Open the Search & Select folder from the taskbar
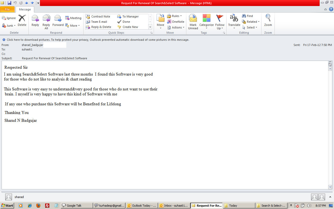 click(271, 206)
